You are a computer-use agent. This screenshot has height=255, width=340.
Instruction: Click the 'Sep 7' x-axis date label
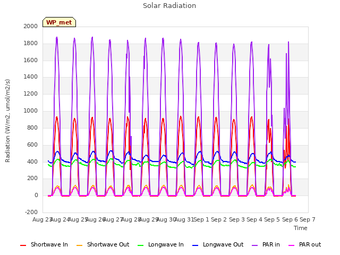click(308, 219)
